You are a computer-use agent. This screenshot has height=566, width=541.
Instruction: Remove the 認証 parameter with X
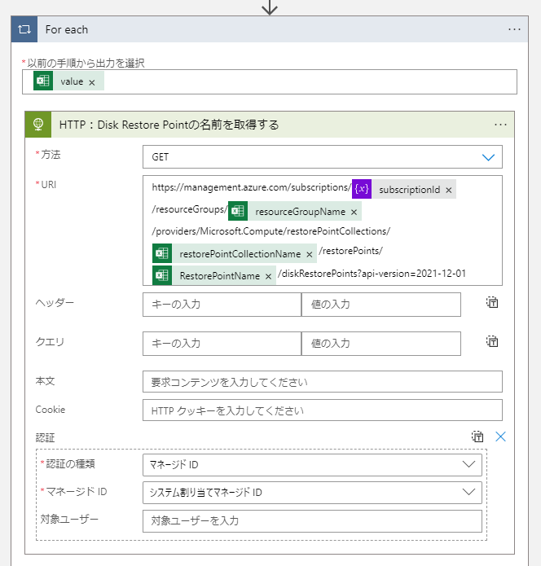coord(500,437)
